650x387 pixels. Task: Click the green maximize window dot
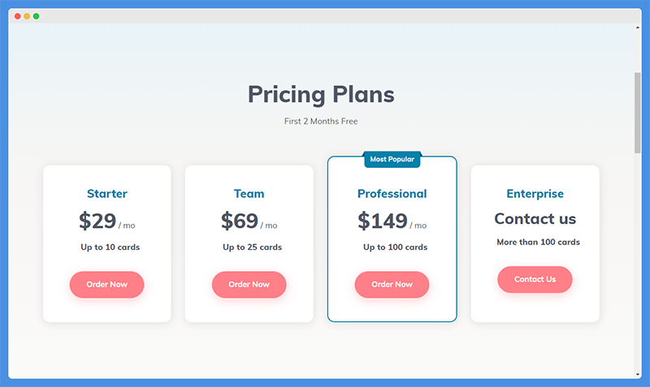(x=36, y=16)
